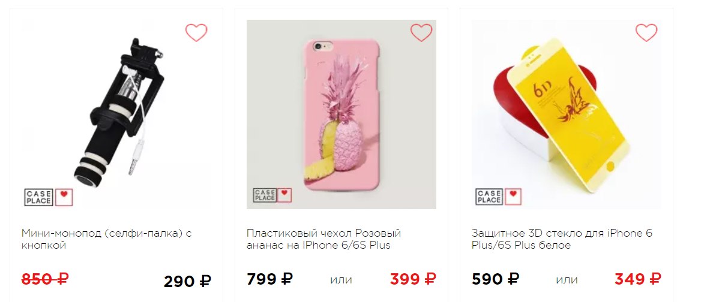Open 'Защитное 3D стекло для iPhone 6' link
This screenshot has width=713, height=302.
point(562,239)
